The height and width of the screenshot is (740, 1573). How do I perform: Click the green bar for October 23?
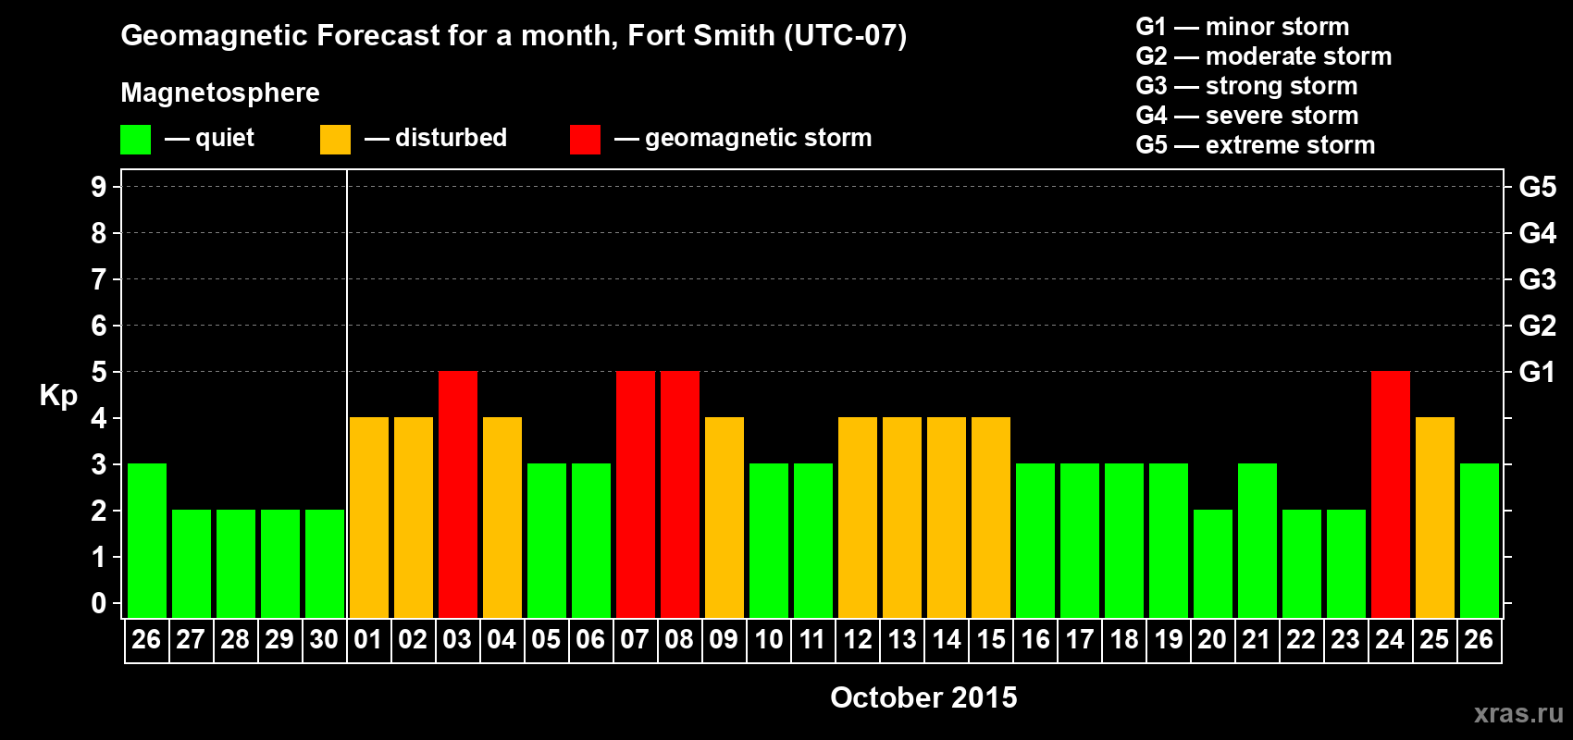1346,563
